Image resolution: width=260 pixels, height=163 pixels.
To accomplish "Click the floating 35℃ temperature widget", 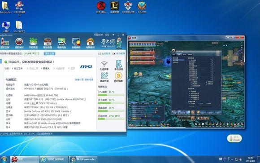I will (234, 138).
